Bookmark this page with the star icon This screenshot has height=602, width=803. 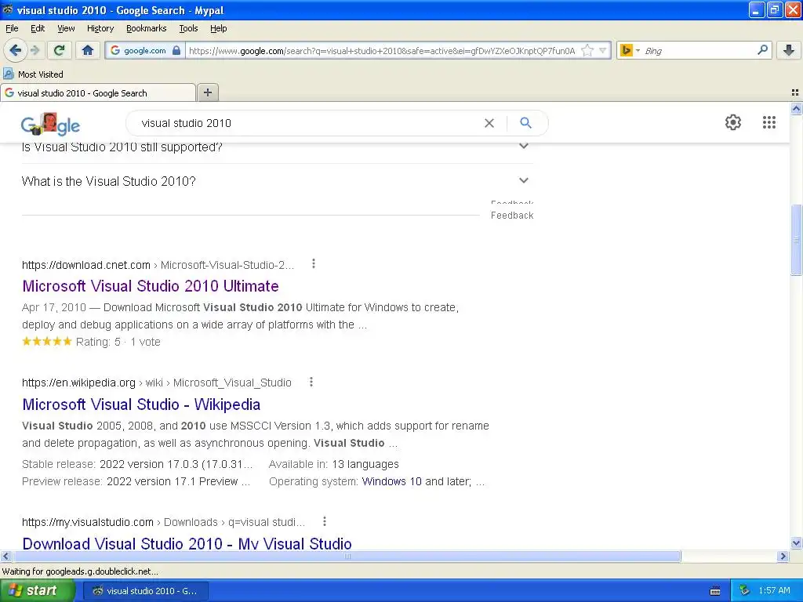pos(587,50)
